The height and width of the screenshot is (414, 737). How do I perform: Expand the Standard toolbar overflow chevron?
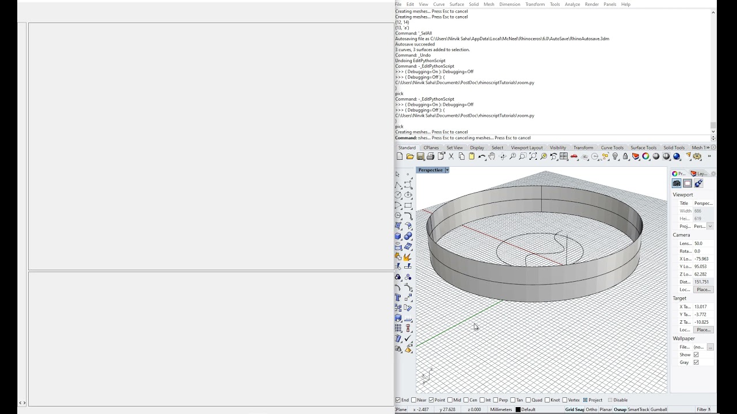[709, 156]
